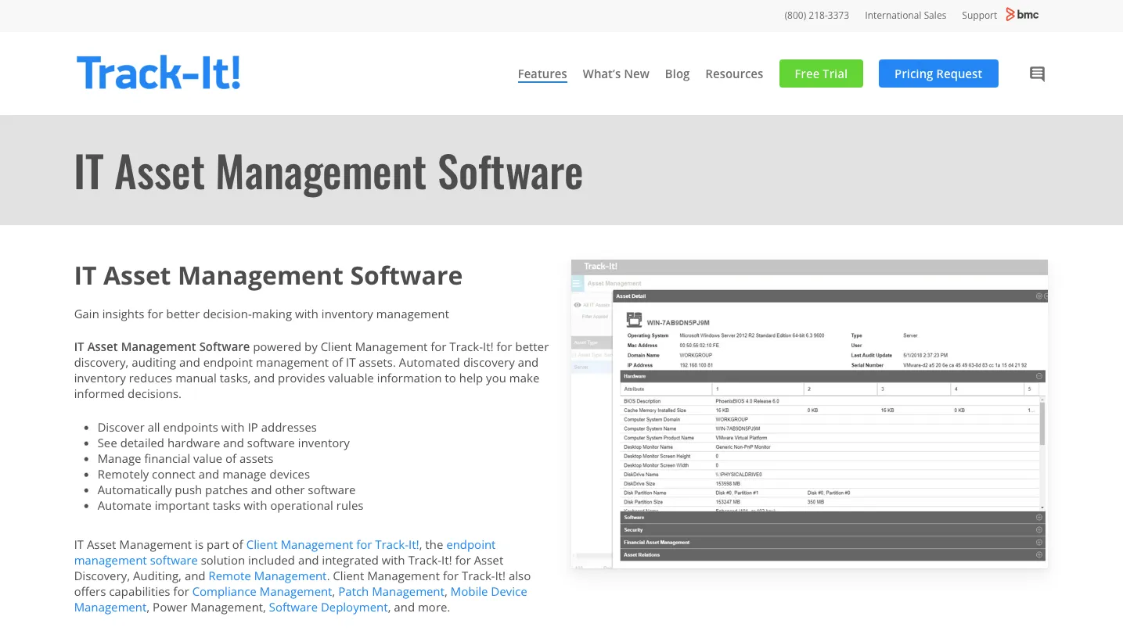This screenshot has width=1123, height=631.
Task: Select "Automate important tasks with operational rules" bullet
Action: (x=230, y=506)
